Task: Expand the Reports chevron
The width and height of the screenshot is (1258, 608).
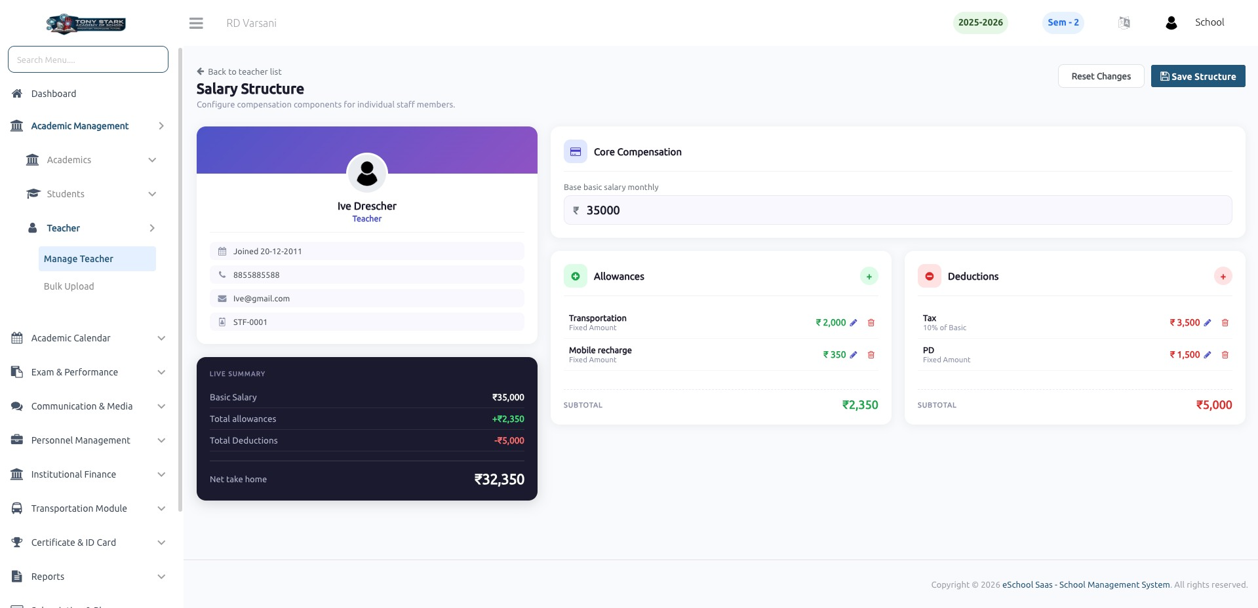Action: click(161, 577)
